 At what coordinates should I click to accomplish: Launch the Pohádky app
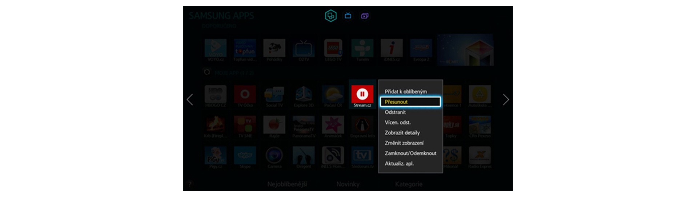pos(274,50)
